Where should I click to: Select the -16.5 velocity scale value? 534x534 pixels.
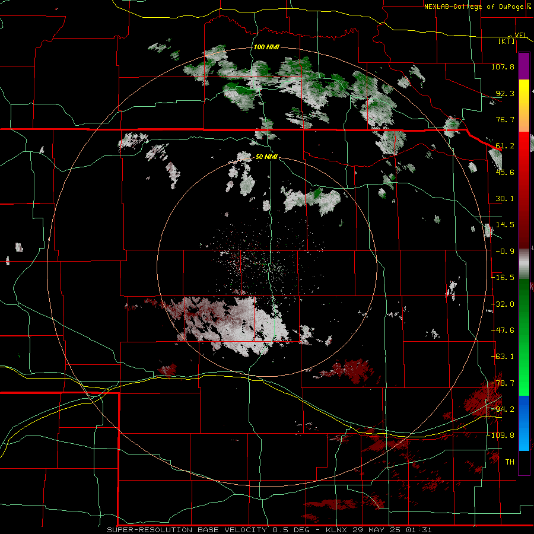[503, 278]
